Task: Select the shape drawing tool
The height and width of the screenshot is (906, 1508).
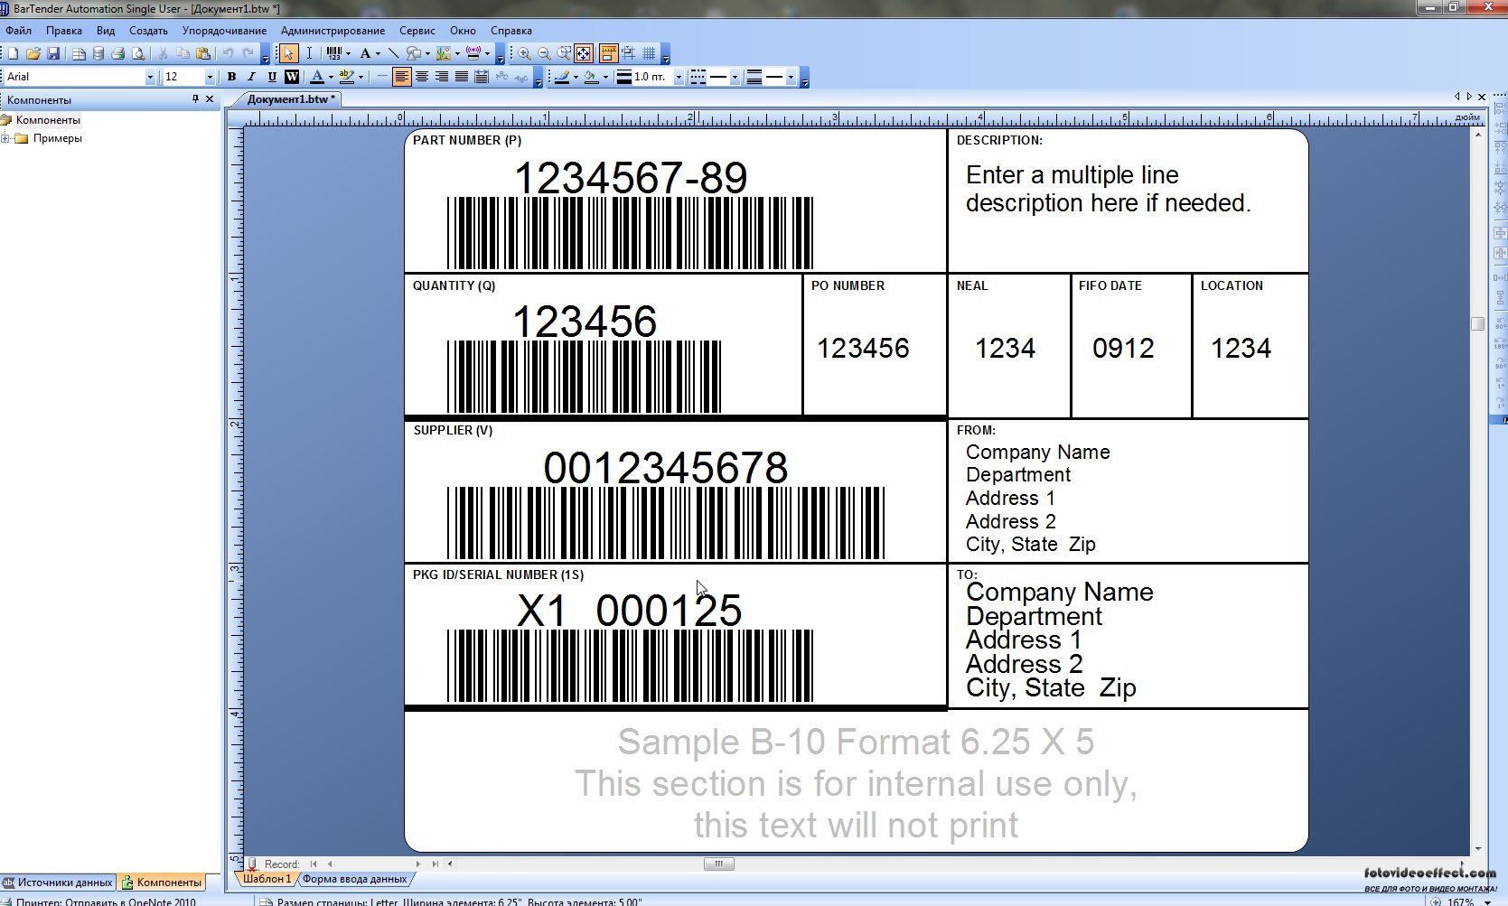Action: (x=413, y=53)
